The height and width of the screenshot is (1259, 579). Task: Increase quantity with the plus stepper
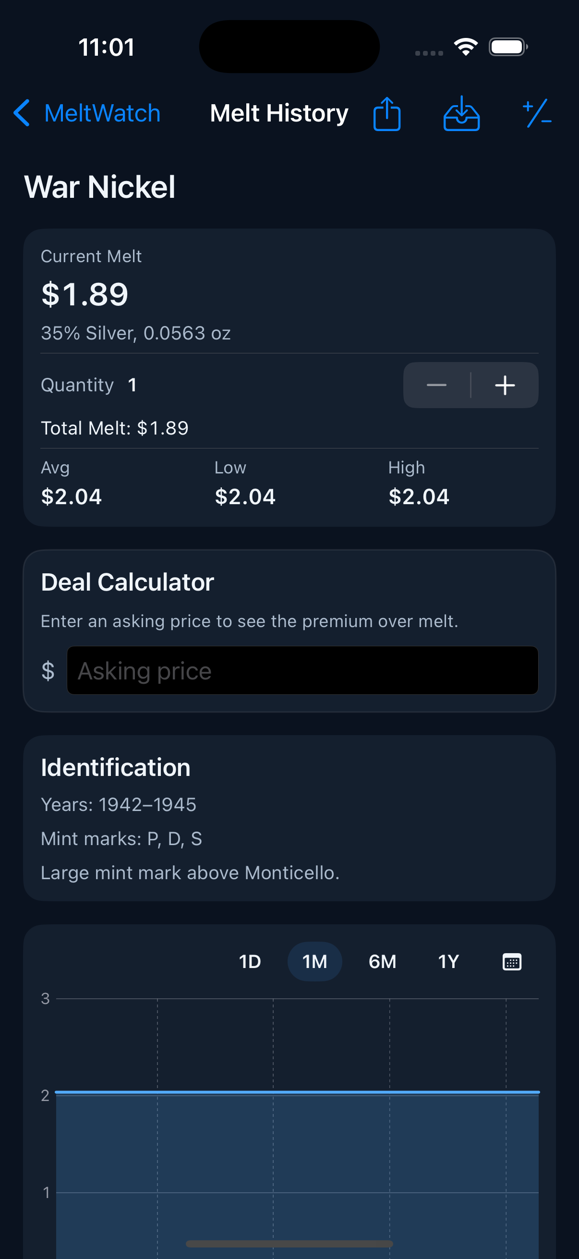505,385
